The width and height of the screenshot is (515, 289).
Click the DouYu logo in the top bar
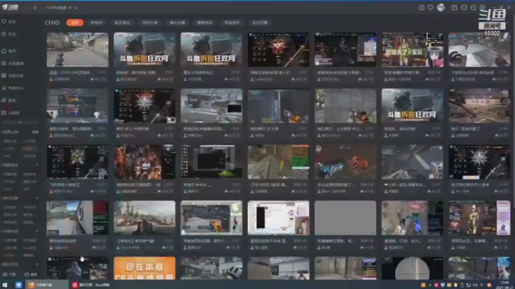point(10,7)
